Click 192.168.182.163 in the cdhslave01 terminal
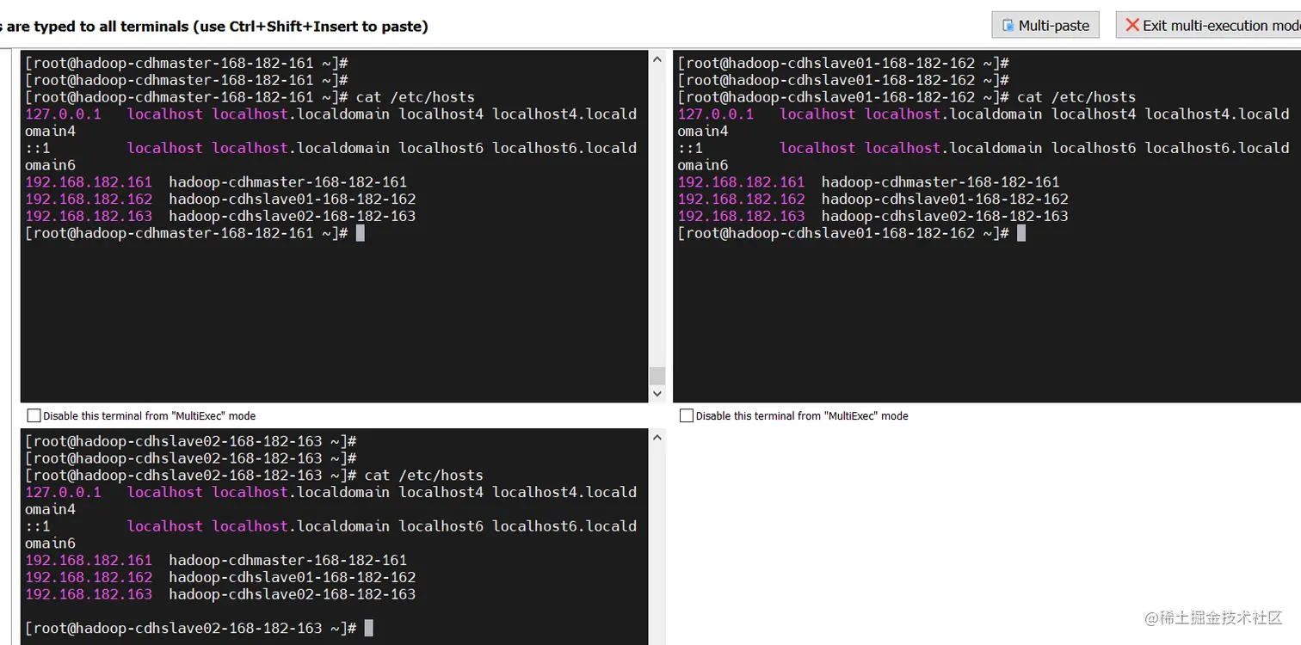The width and height of the screenshot is (1301, 645). (x=742, y=216)
